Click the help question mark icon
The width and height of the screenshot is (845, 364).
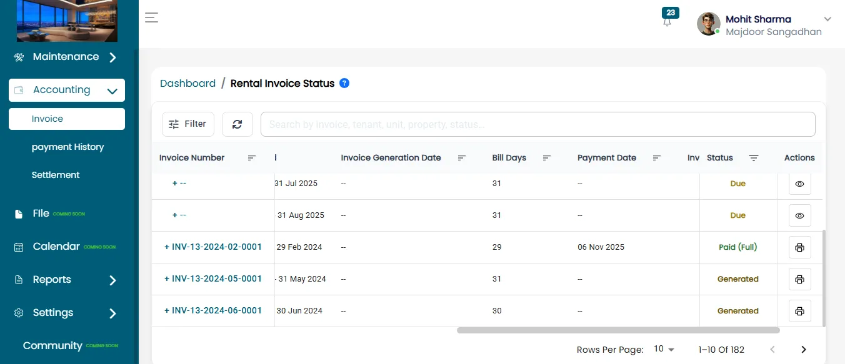344,83
